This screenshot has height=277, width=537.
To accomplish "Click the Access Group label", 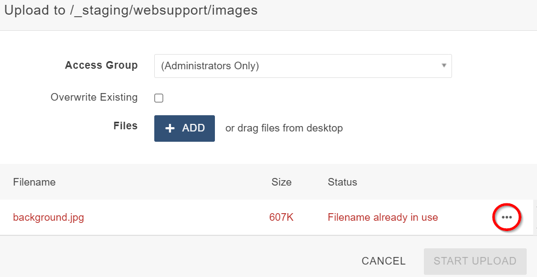I will click(x=101, y=65).
